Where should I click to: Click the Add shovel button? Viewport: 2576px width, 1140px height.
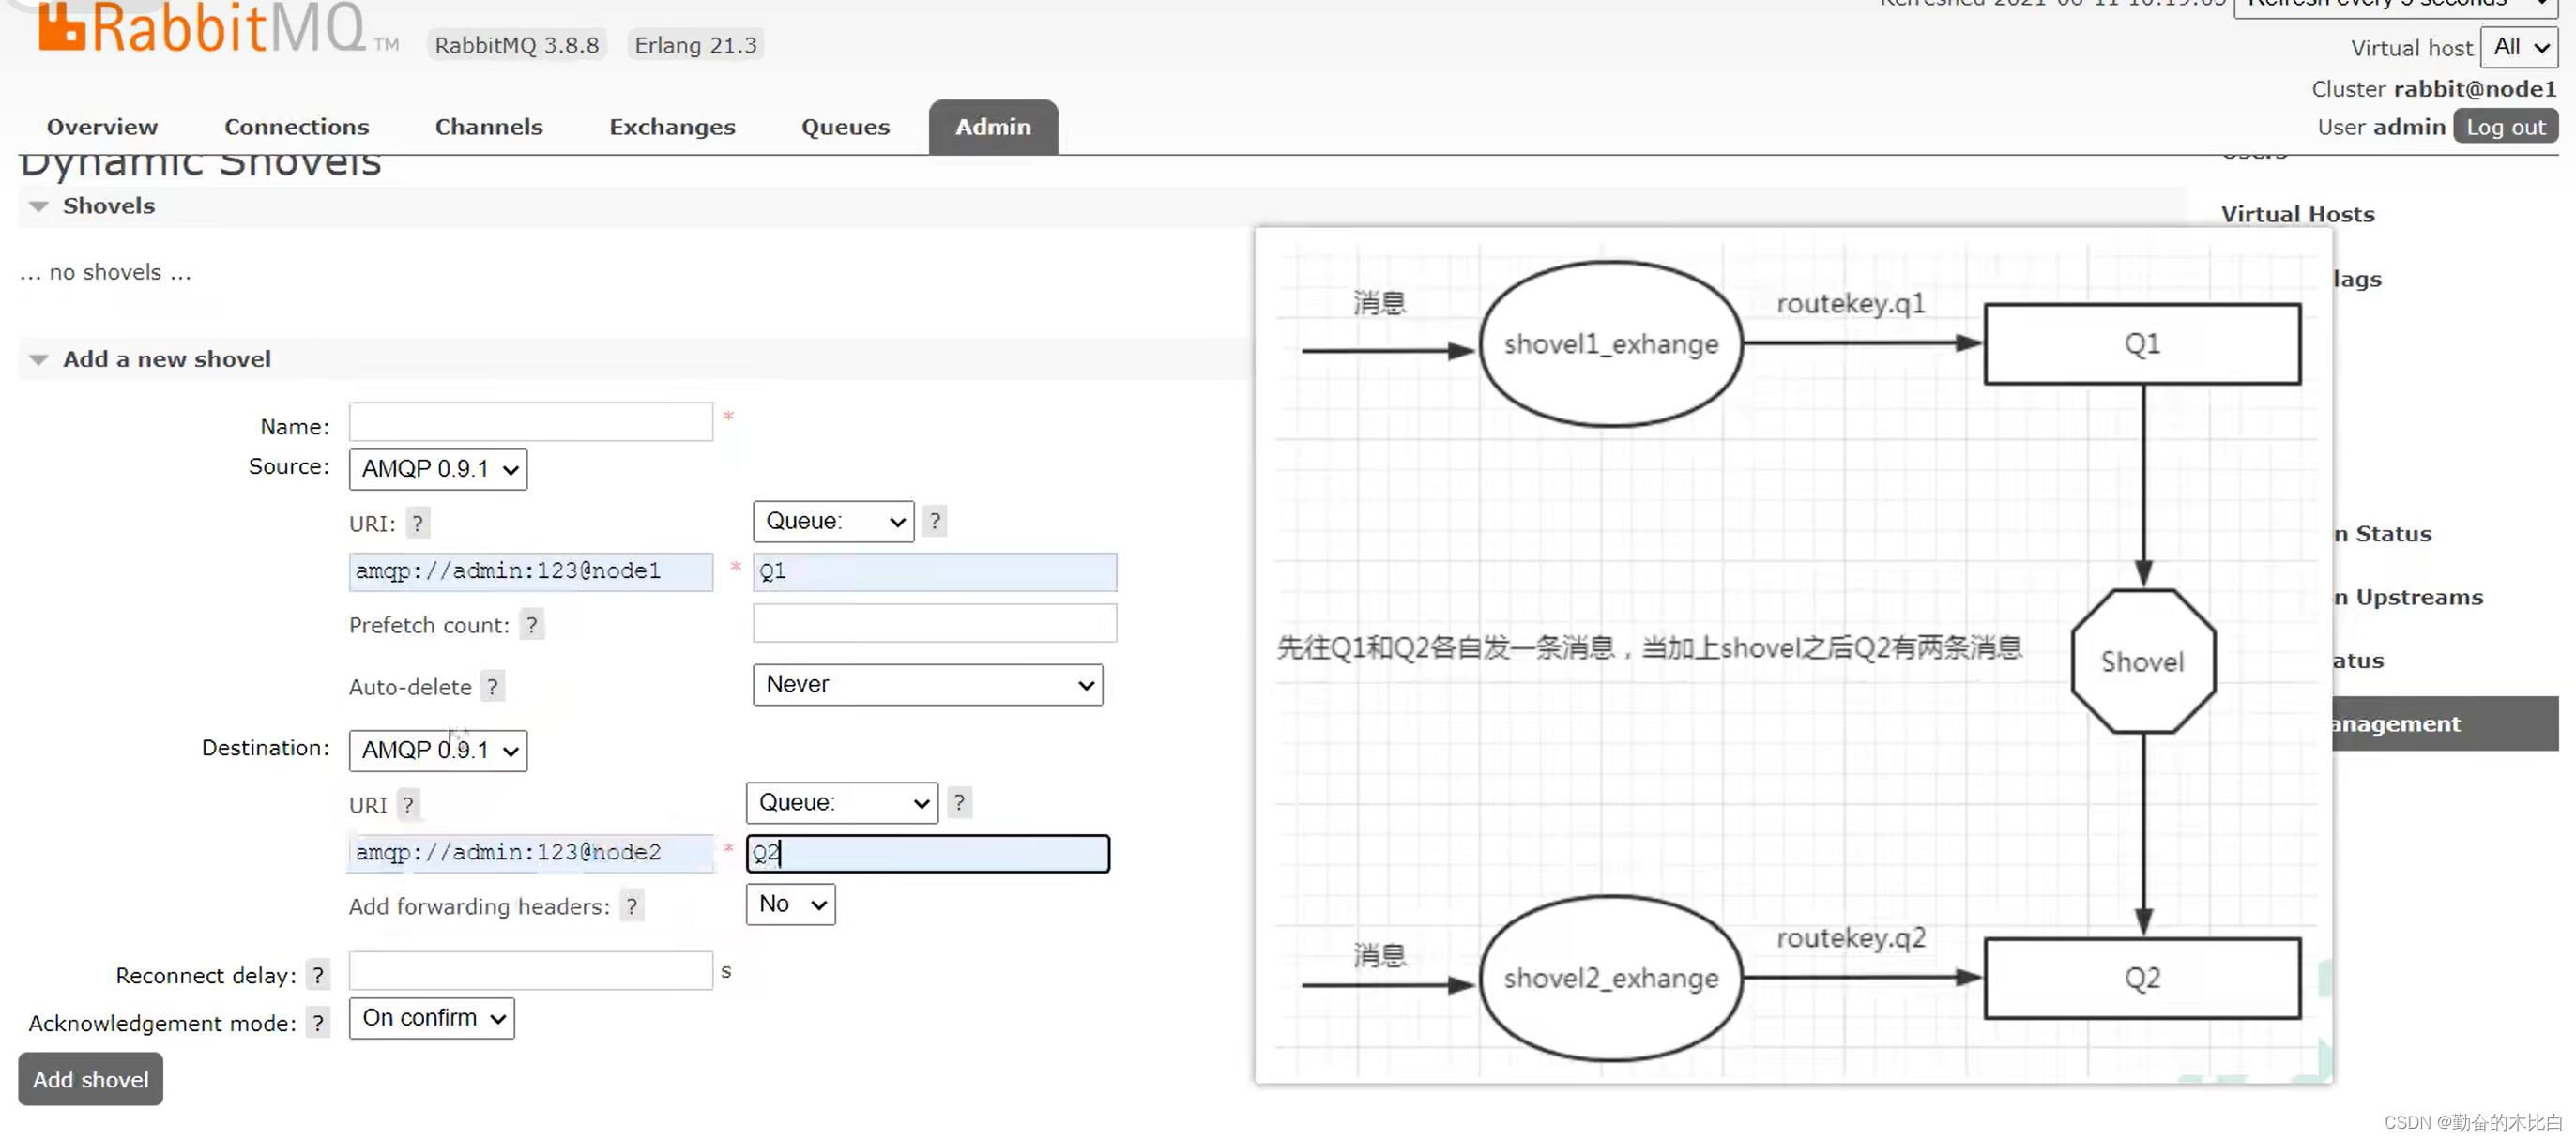tap(90, 1079)
